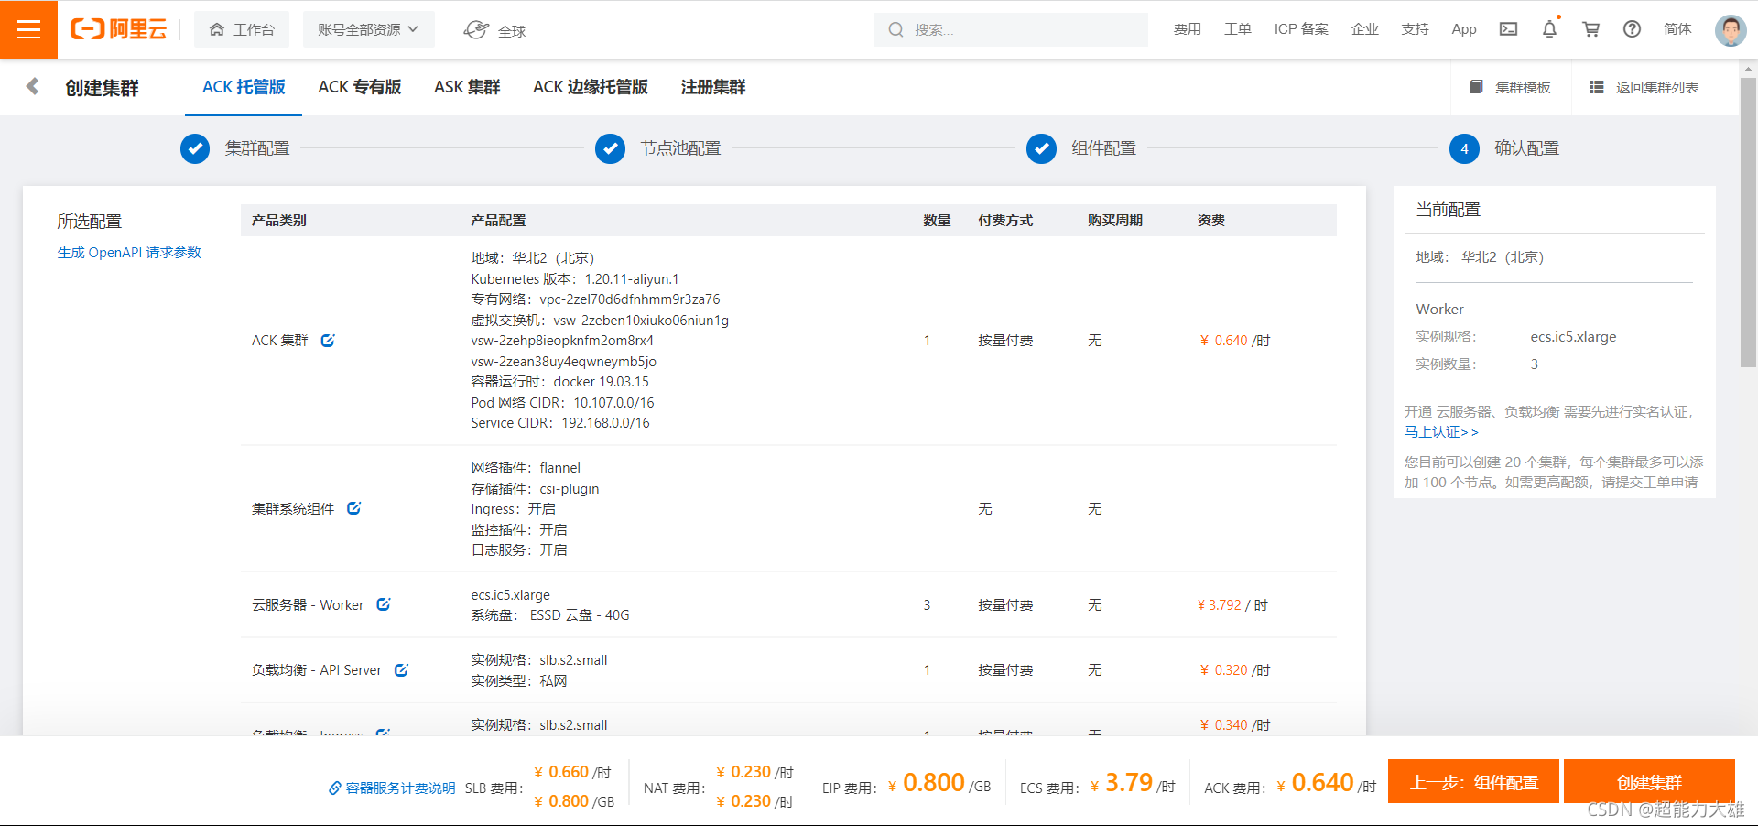Screen dimensions: 1758x826
Task: Open 容器服务计费说明 billing link
Action: (x=392, y=788)
